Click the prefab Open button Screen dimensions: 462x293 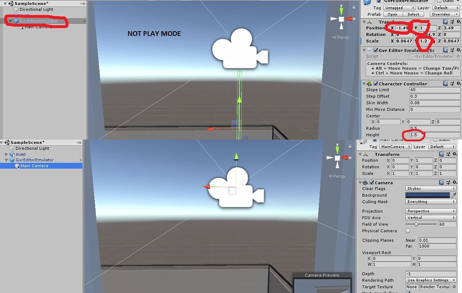point(392,14)
